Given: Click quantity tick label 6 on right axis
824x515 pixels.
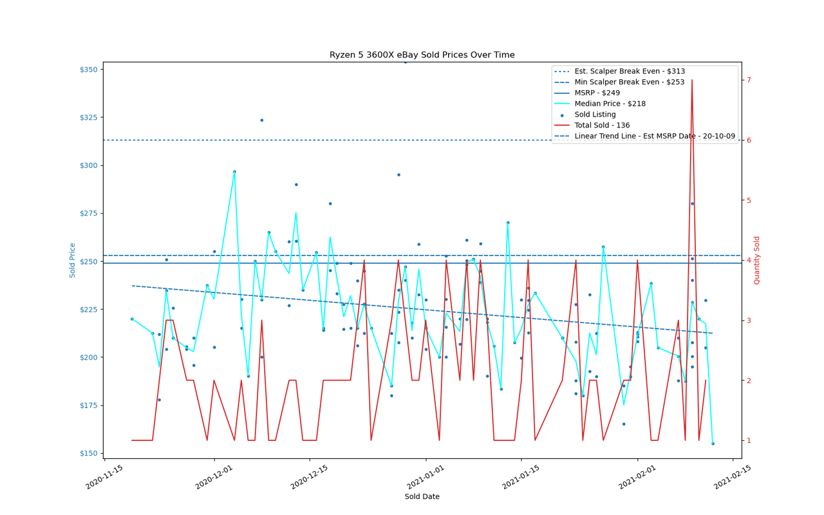Looking at the screenshot, I should [x=749, y=140].
